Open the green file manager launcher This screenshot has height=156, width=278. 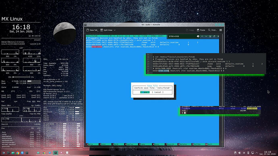tap(13, 153)
